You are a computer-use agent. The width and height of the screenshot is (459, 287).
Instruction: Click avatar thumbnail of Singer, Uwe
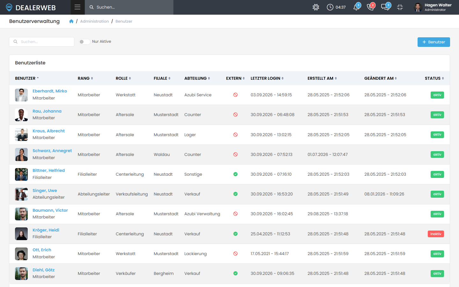pyautogui.click(x=21, y=194)
